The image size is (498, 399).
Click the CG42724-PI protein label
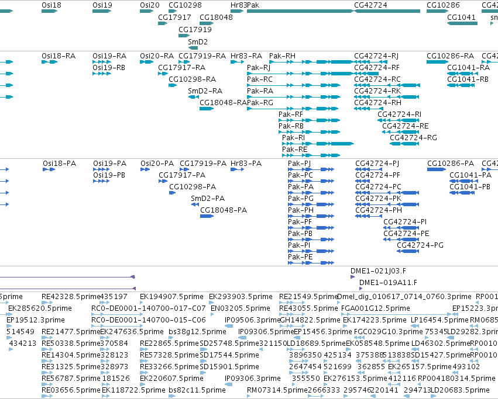coord(405,222)
